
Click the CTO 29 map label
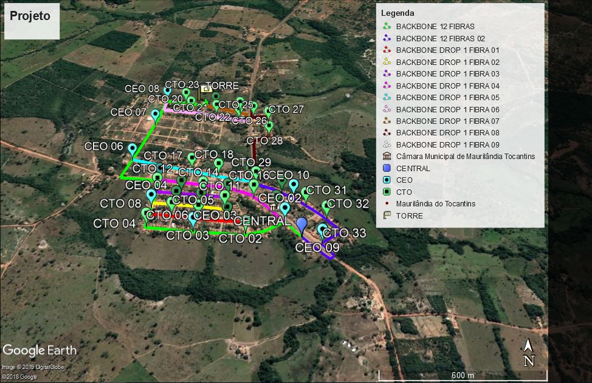(251, 163)
